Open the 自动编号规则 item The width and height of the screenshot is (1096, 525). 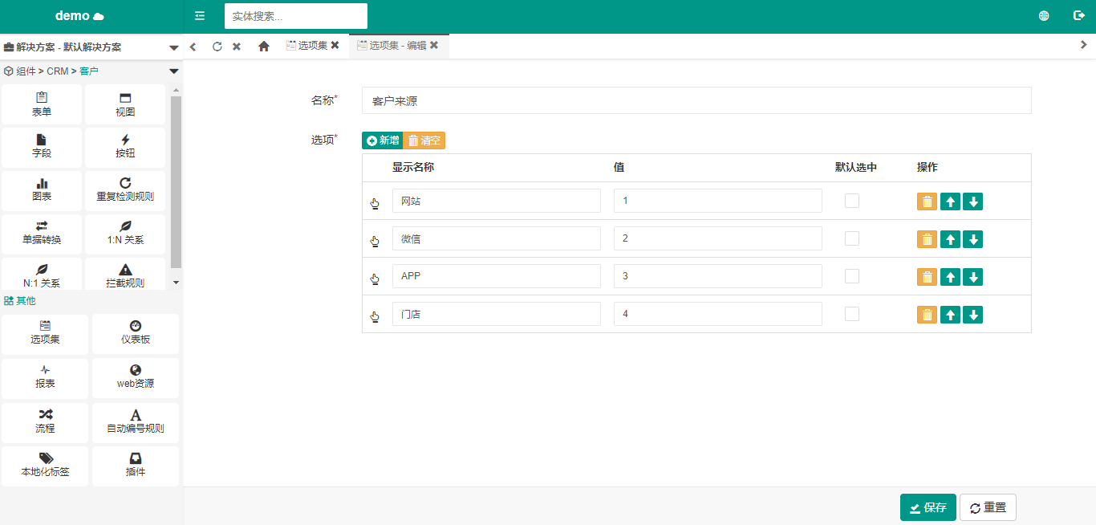[136, 421]
